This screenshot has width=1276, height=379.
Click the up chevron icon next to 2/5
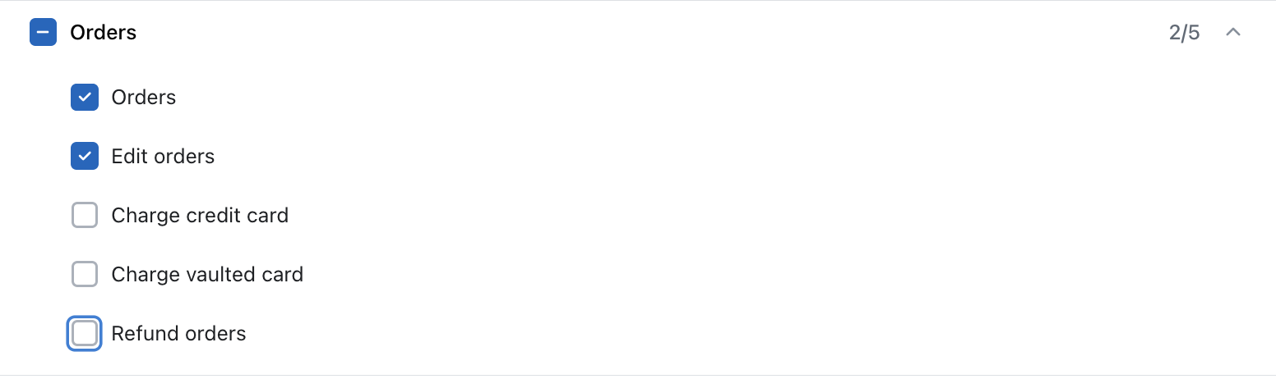tap(1232, 33)
